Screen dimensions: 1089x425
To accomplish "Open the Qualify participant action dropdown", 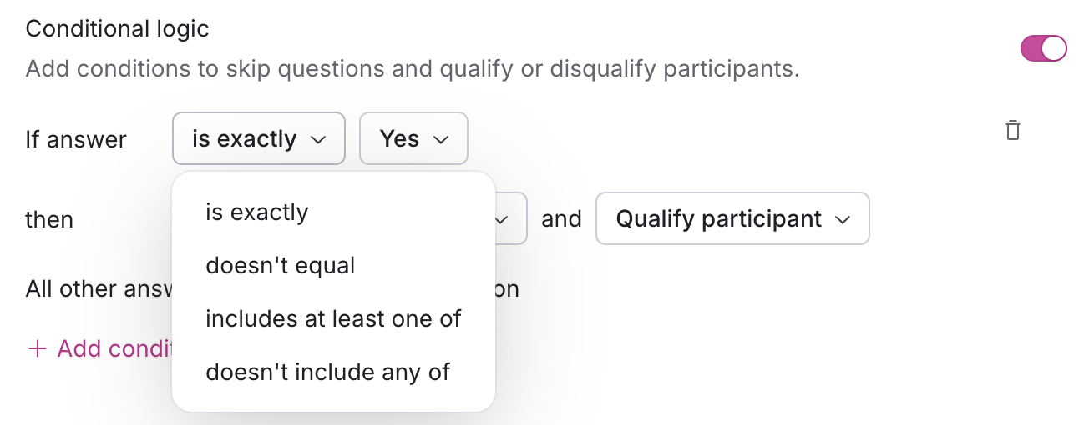I will [732, 218].
